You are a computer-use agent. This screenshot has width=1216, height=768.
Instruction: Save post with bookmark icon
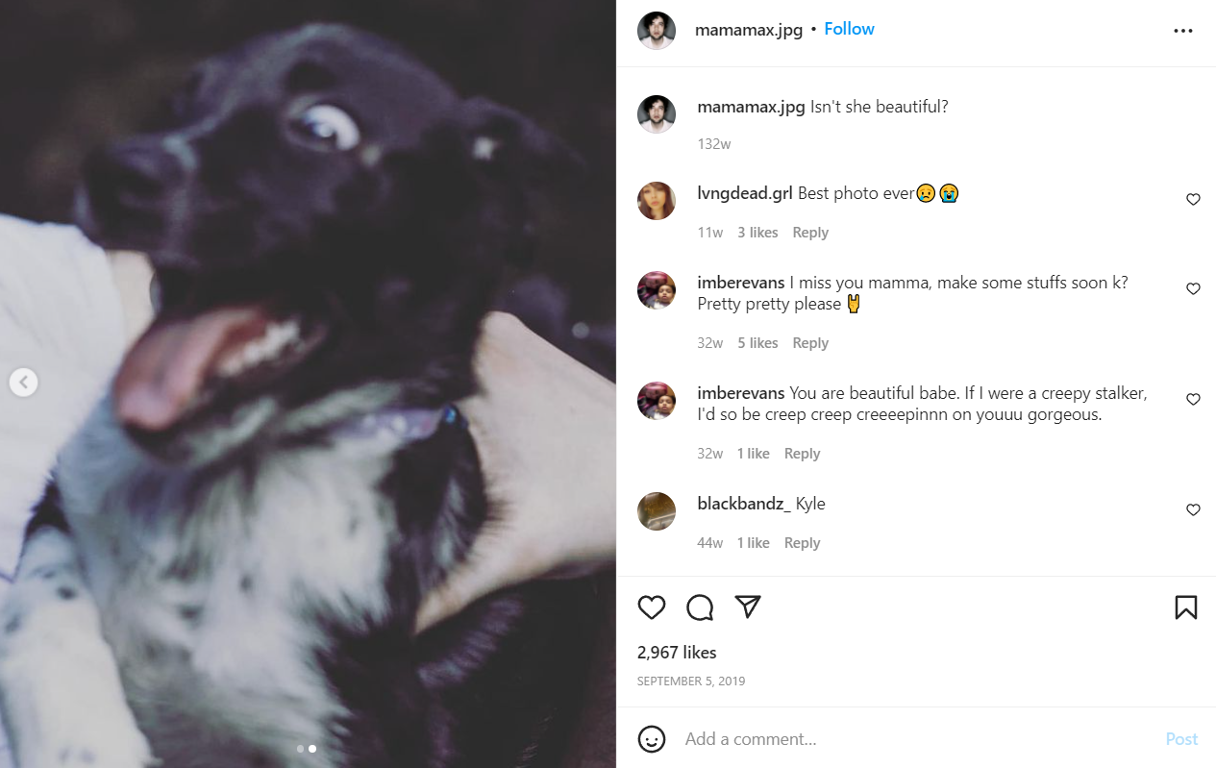pos(1185,607)
